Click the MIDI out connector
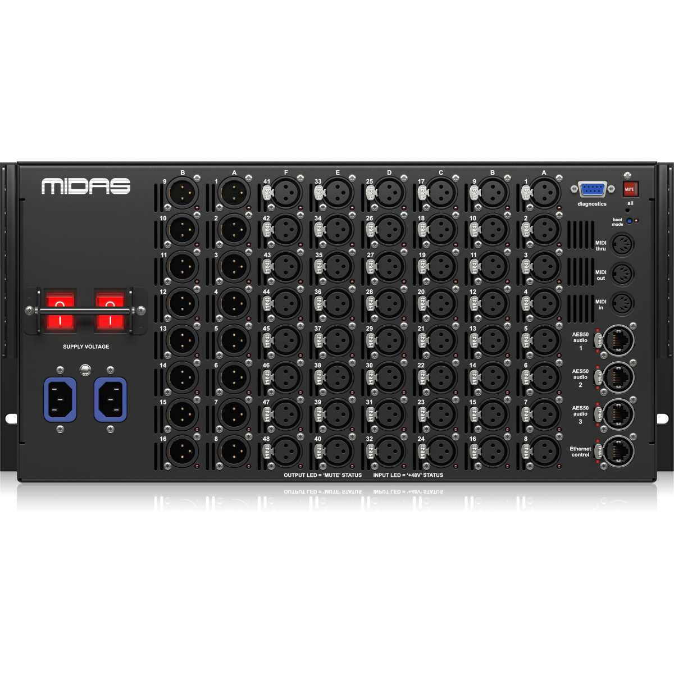Screen dimensions: 674x674 (622, 275)
